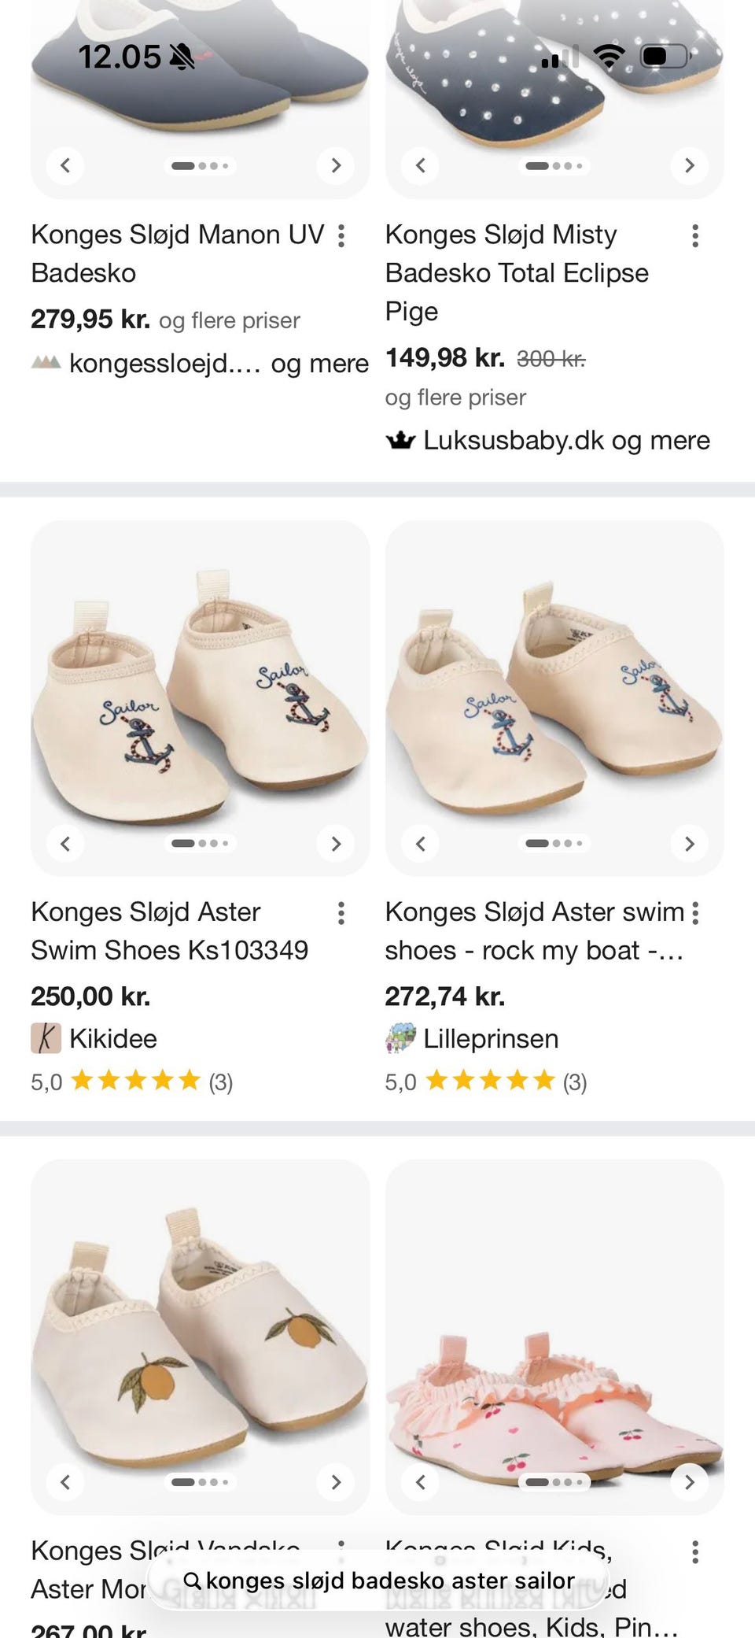This screenshot has height=1638, width=755.
Task: Go to previous image of Misty dotted shoes
Action: click(420, 165)
